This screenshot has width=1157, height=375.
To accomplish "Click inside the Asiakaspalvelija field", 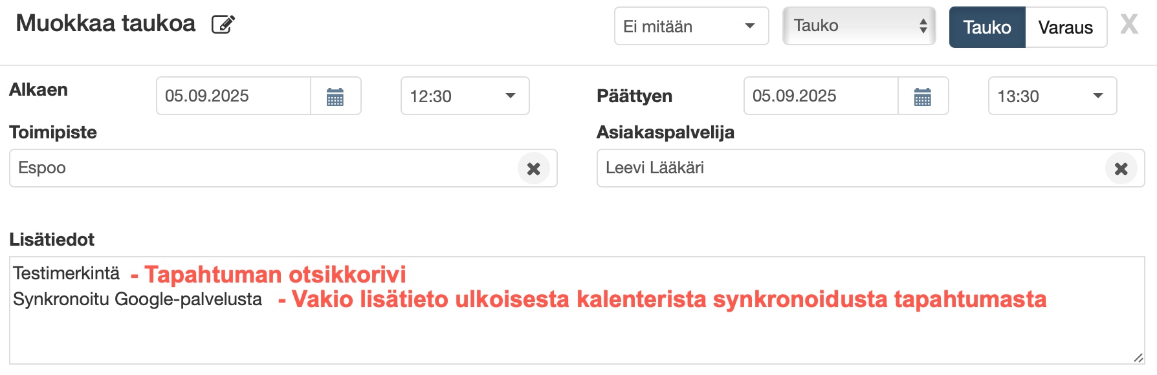I will [x=841, y=168].
